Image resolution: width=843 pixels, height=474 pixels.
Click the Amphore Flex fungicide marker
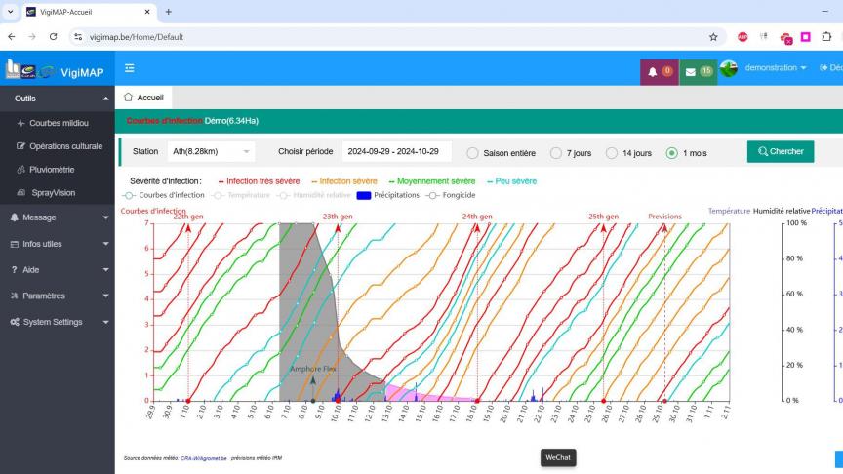coord(313,380)
